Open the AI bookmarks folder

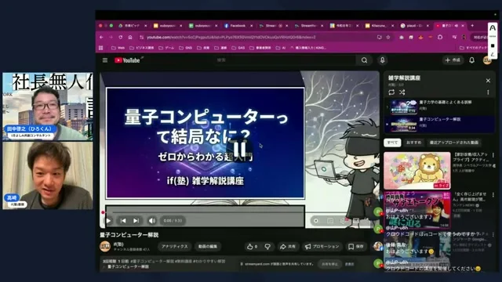pos(281,48)
